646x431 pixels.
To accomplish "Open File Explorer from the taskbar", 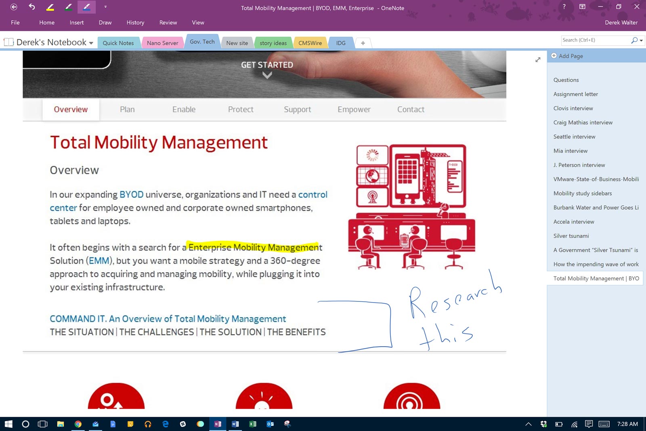I will 60,424.
